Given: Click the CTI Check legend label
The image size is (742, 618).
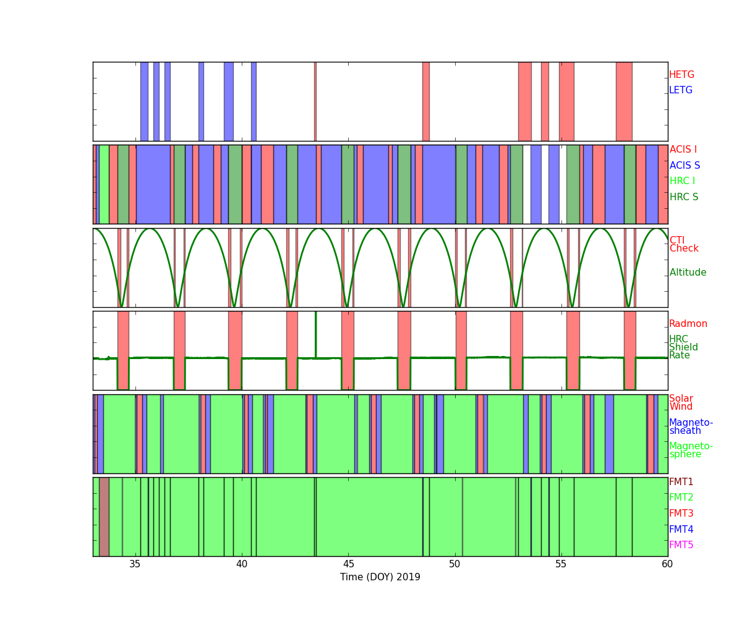Looking at the screenshot, I should 683,245.
